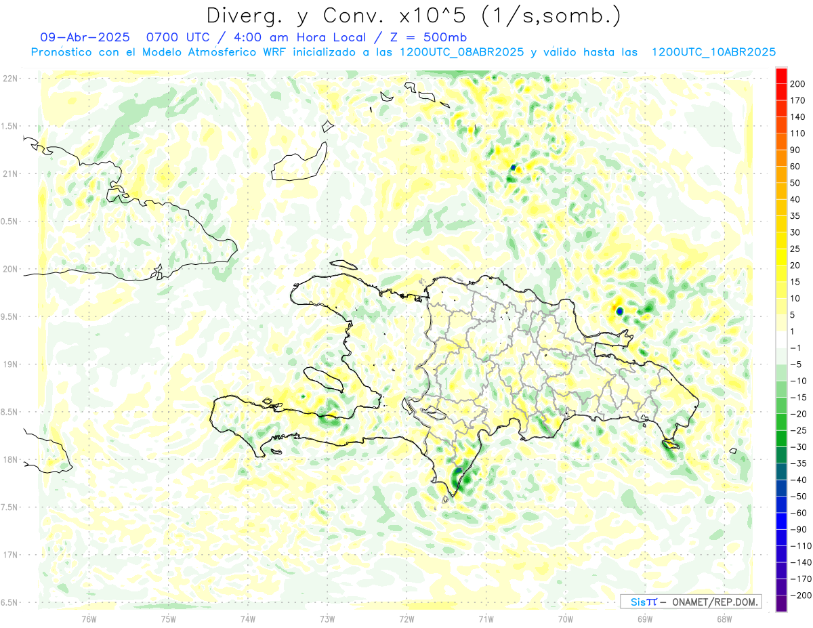Pick the white swatch between 1 and -1
813x628 pixels.
click(781, 339)
